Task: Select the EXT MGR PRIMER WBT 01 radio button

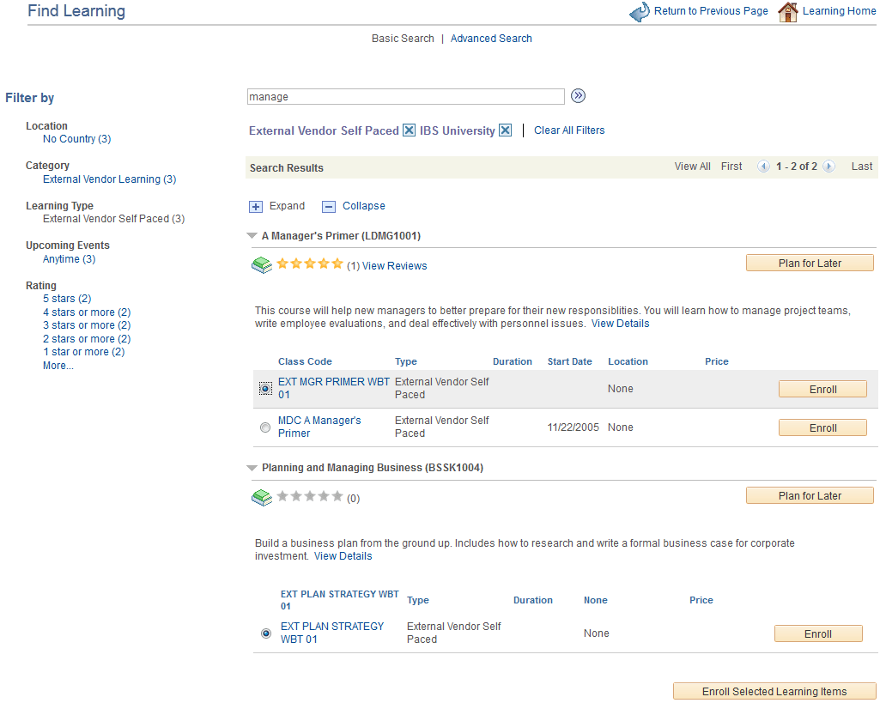Action: (264, 388)
